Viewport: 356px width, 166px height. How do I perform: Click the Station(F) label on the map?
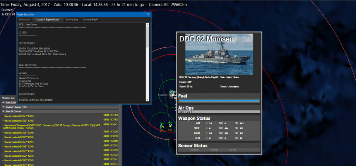[x=163, y=95]
